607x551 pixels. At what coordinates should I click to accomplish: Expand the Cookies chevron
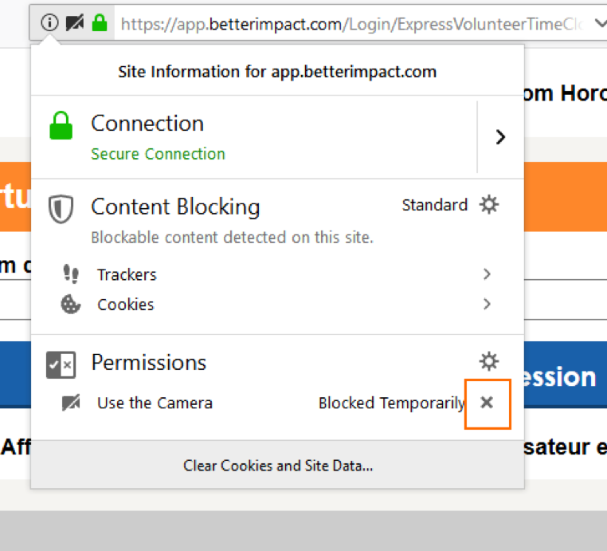point(487,304)
